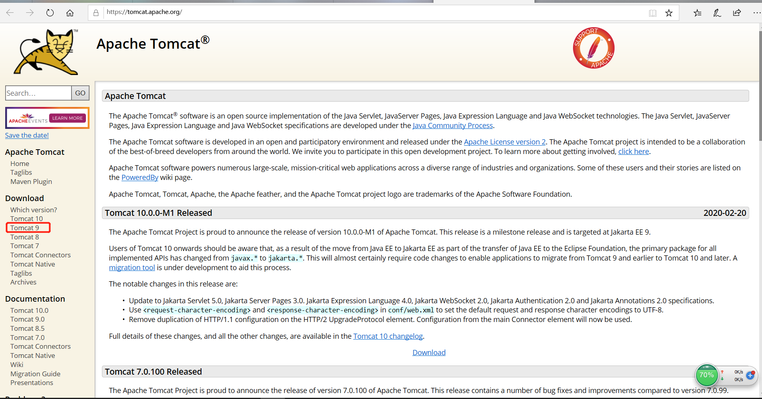This screenshot has width=762, height=399.
Task: Open Taglibs under Apache Tomcat section
Action: tap(21, 172)
